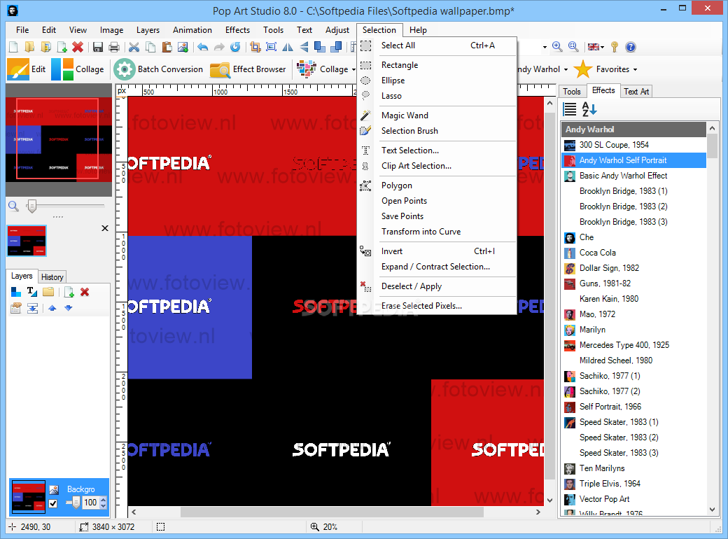Screen dimensions: 728x539
Task: Click the merge layers down icon
Action: coord(32,308)
